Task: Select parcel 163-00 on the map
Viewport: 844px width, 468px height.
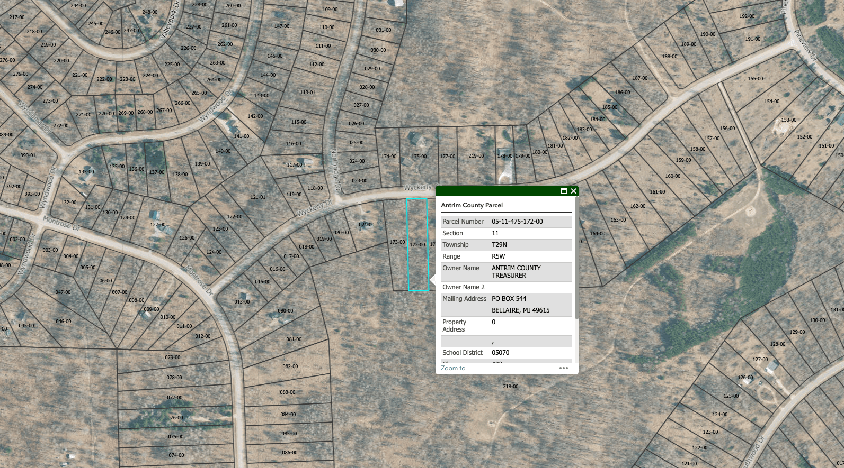Action: coord(618,220)
